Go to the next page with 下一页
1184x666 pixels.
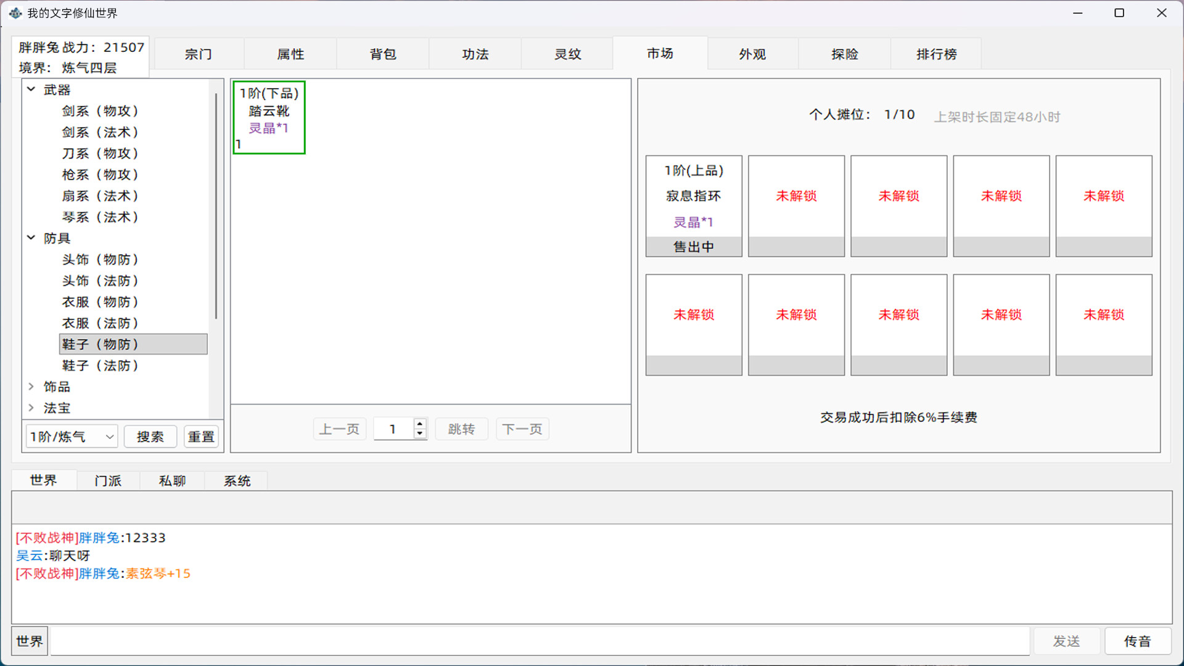522,429
